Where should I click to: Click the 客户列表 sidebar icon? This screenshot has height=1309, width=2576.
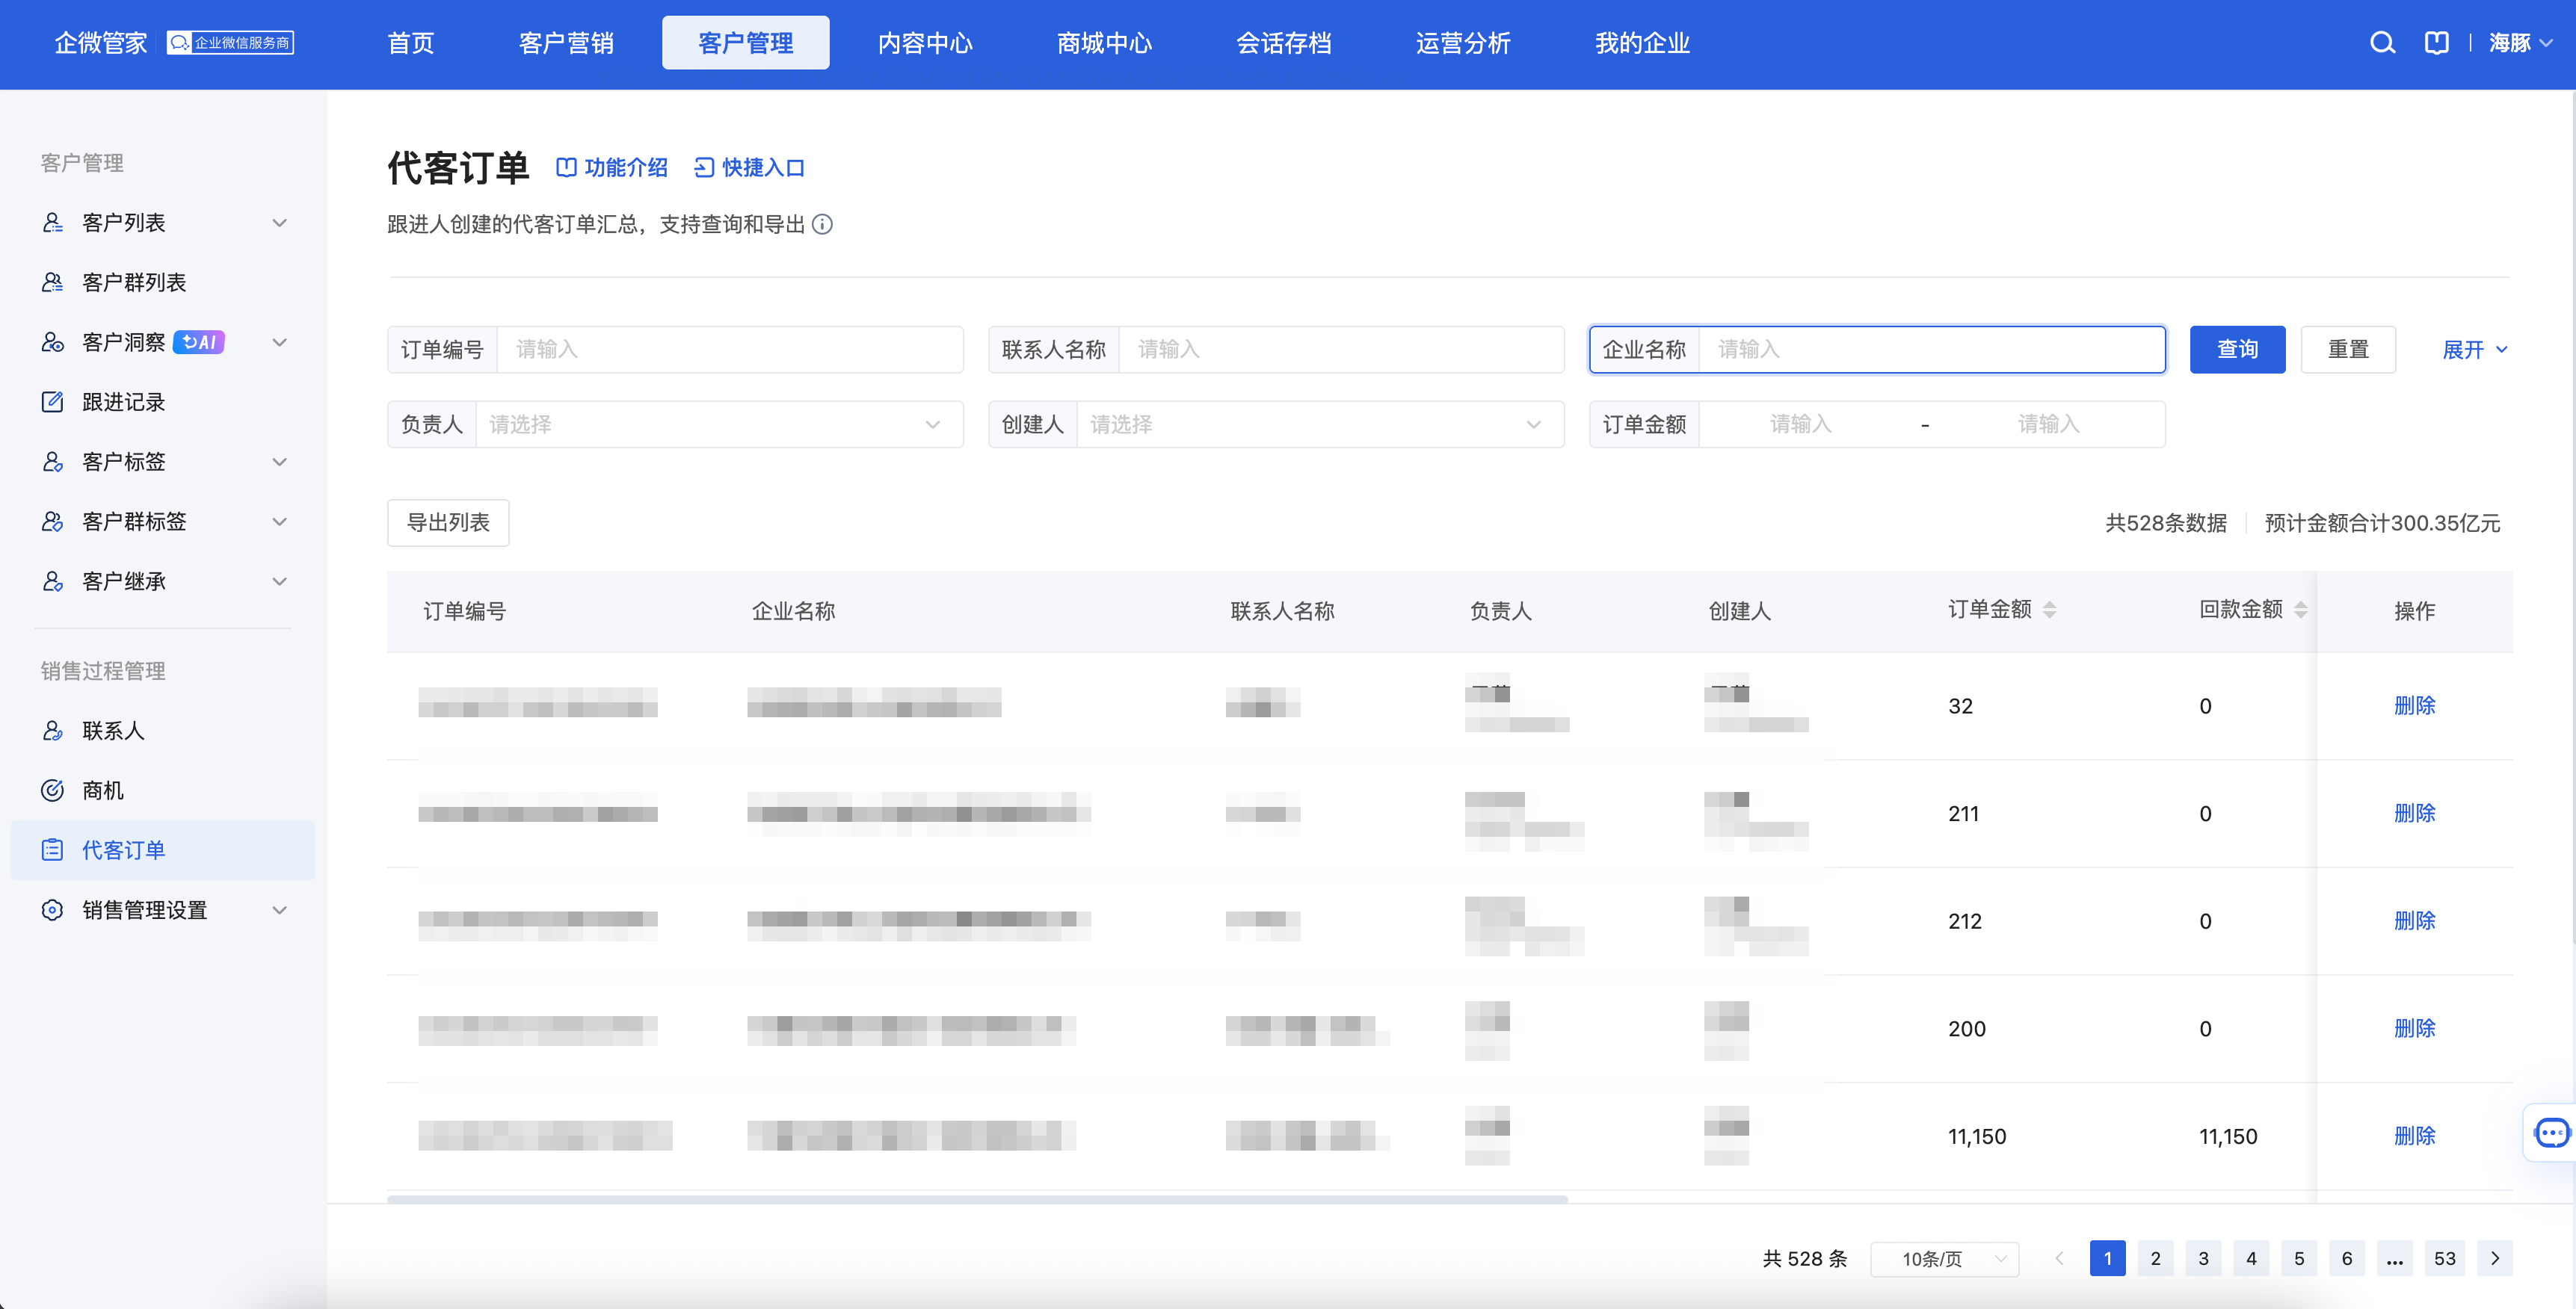pyautogui.click(x=52, y=222)
